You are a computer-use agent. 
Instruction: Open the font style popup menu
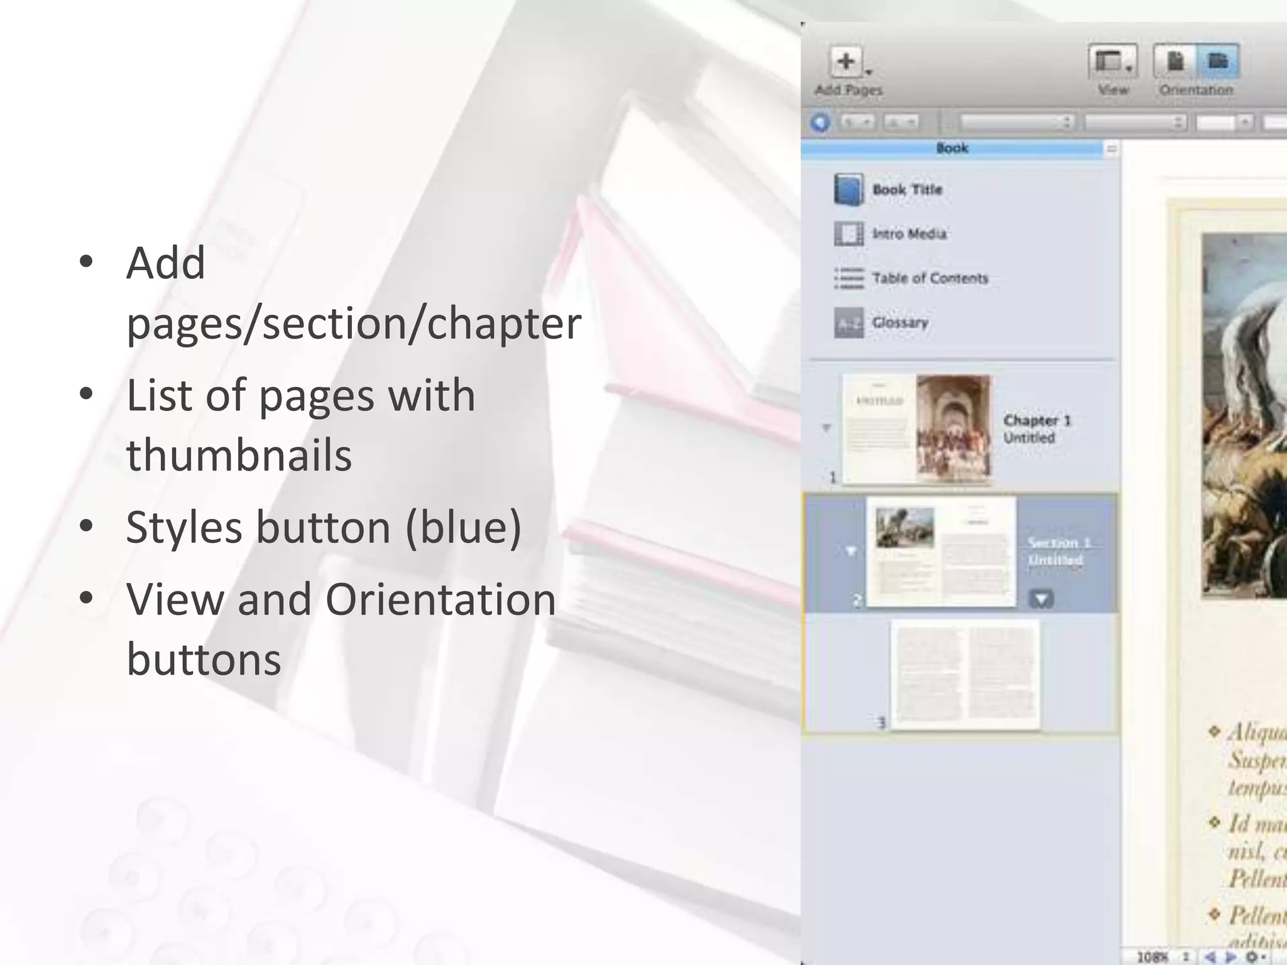(1135, 122)
